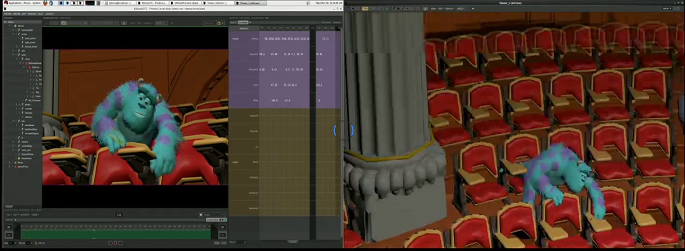The image size is (685, 251).
Task: Select the Lattices node in outliner
Action: pyautogui.click(x=29, y=117)
